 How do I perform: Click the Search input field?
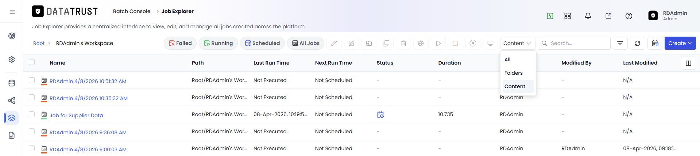[574, 43]
